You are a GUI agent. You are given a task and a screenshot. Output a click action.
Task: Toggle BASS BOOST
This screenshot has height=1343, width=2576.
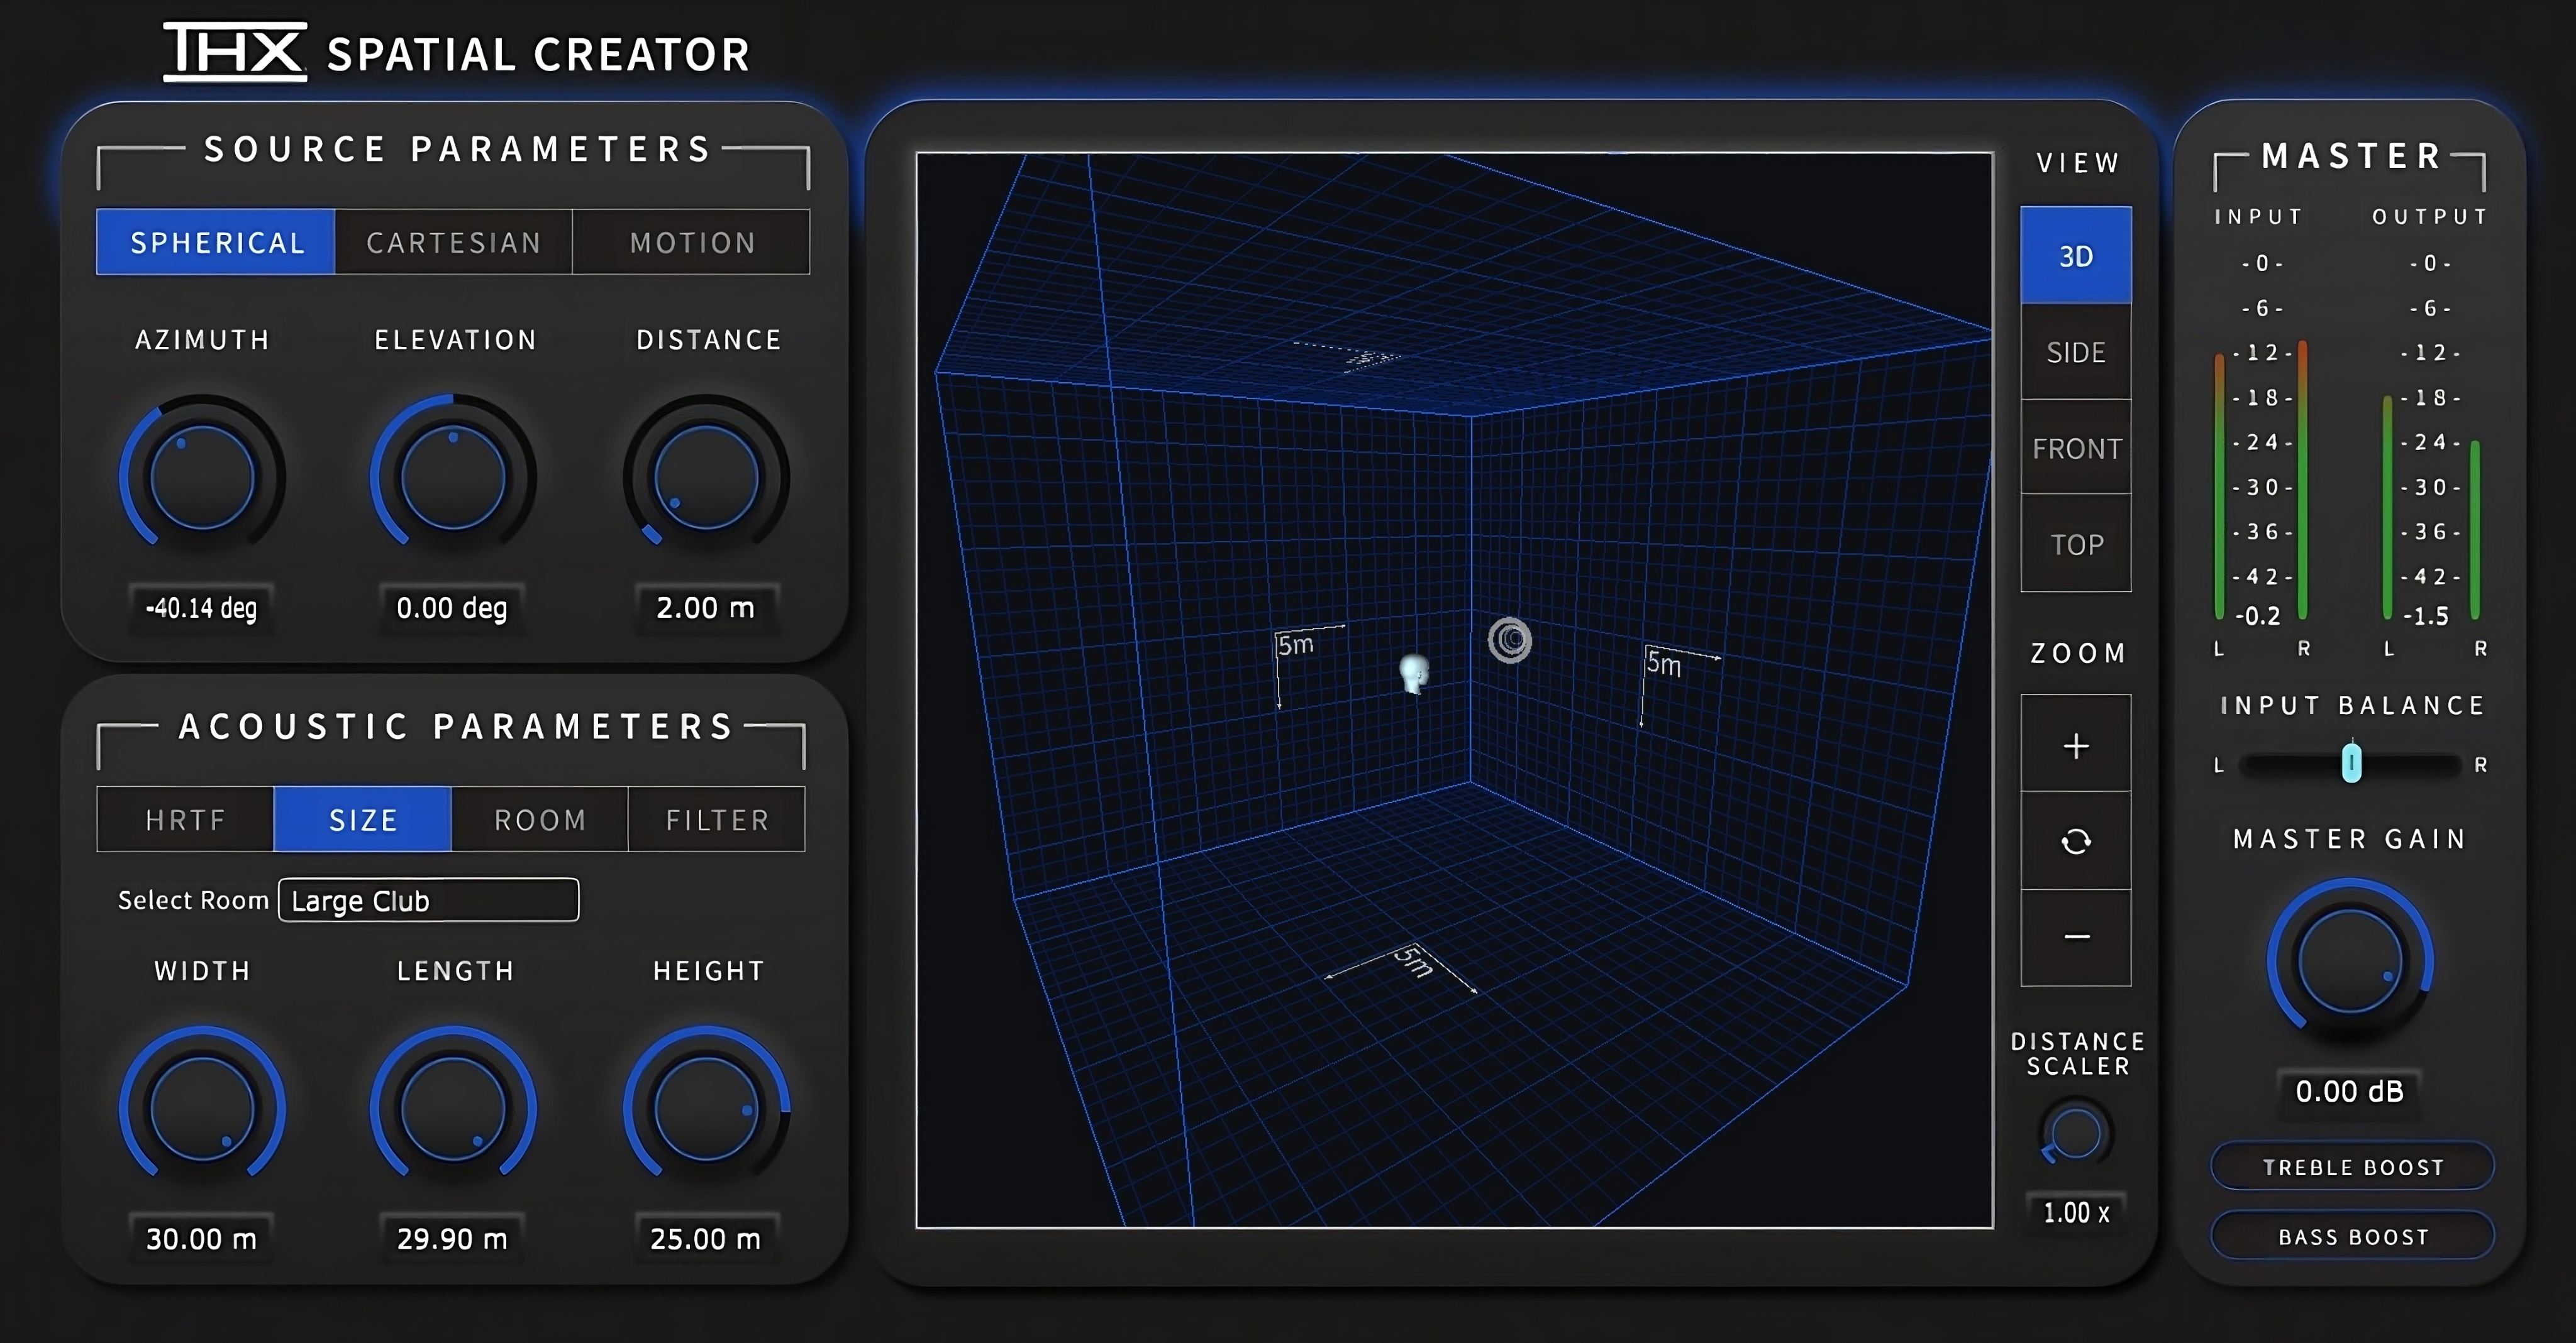tap(2353, 1236)
